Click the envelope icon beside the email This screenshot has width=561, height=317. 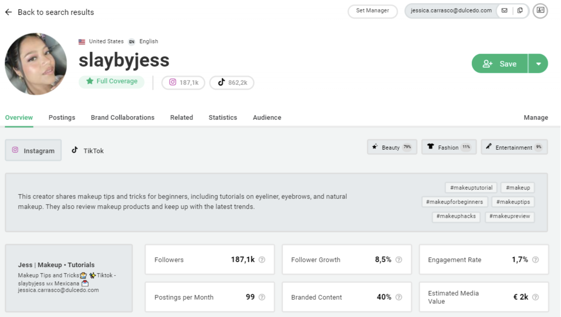[x=504, y=11]
